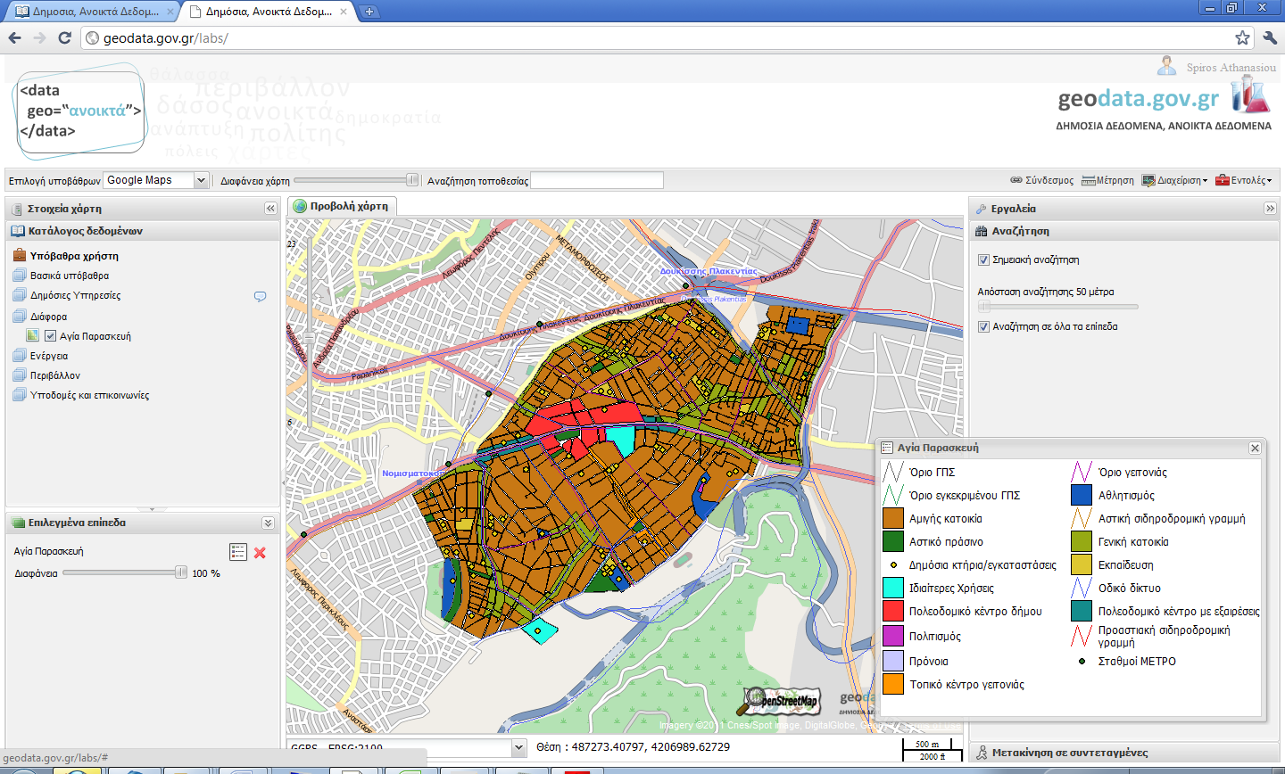Image resolution: width=1285 pixels, height=774 pixels.
Task: Click the Εκπαίδευση yellow swatch
Action: click(x=1082, y=564)
